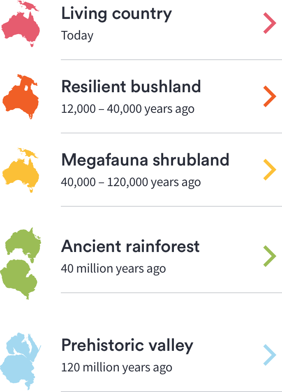Go to the Prehistoric valley heading
Image resolution: width=282 pixels, height=392 pixels.
point(127,345)
